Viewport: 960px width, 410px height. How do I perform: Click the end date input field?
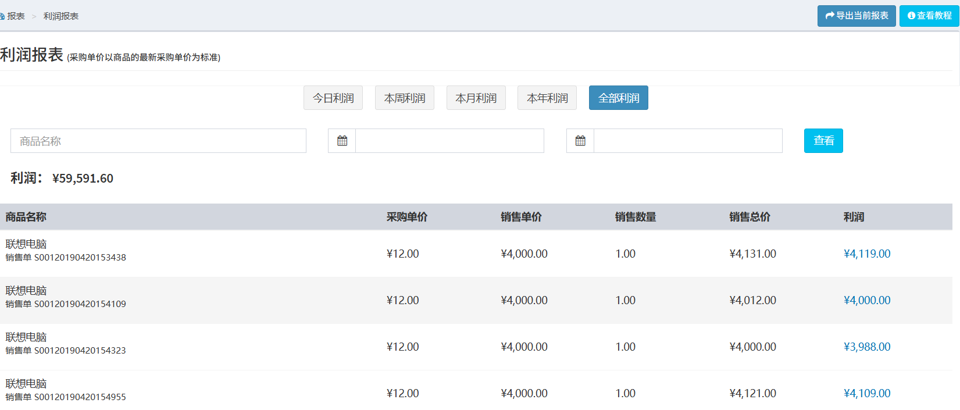tap(688, 141)
